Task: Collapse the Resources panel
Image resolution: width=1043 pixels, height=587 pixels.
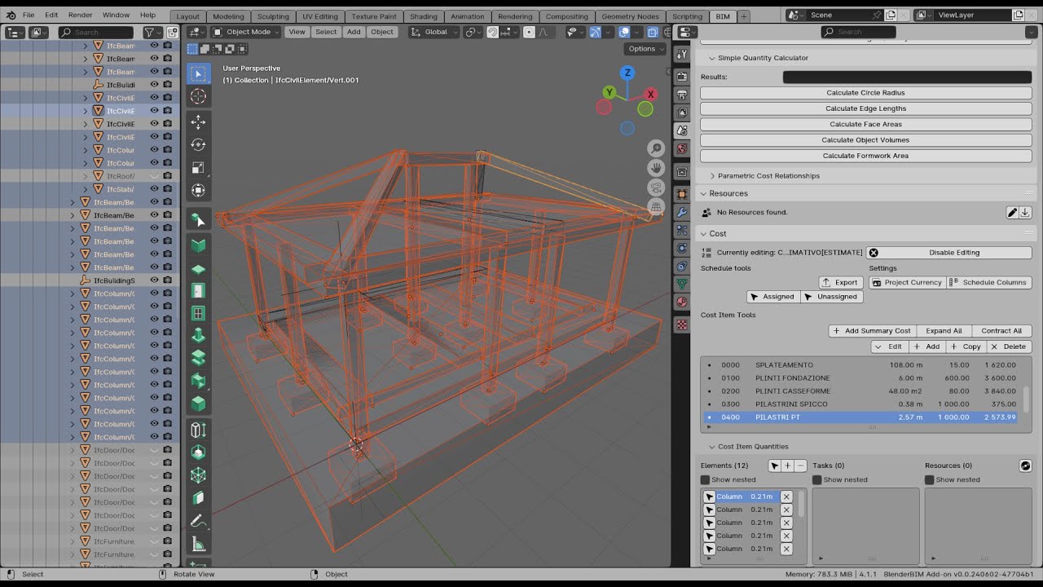Action: coord(704,193)
